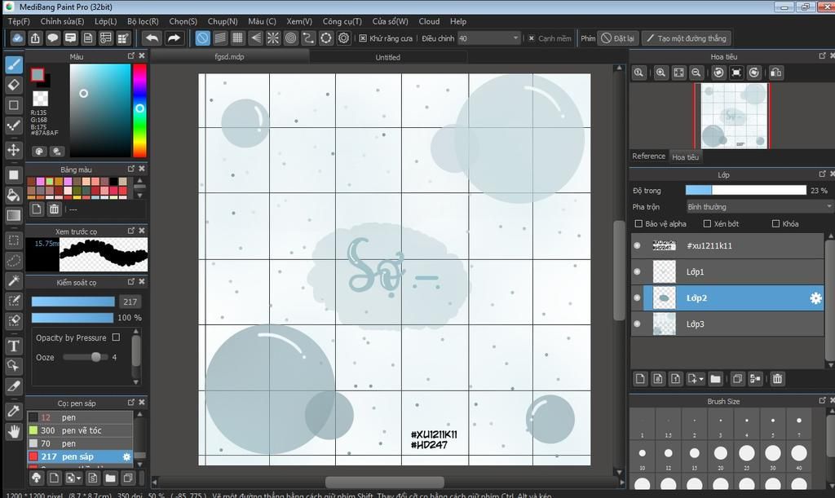Hide the Lớp1 layer
Image resolution: width=835 pixels, height=498 pixels.
coord(637,271)
